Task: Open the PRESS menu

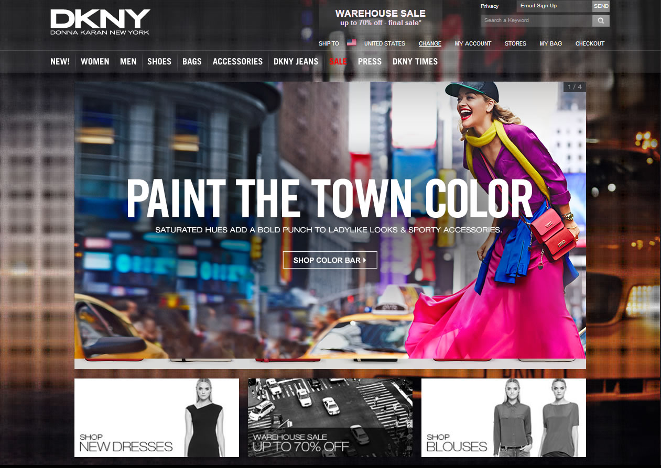Action: click(370, 61)
